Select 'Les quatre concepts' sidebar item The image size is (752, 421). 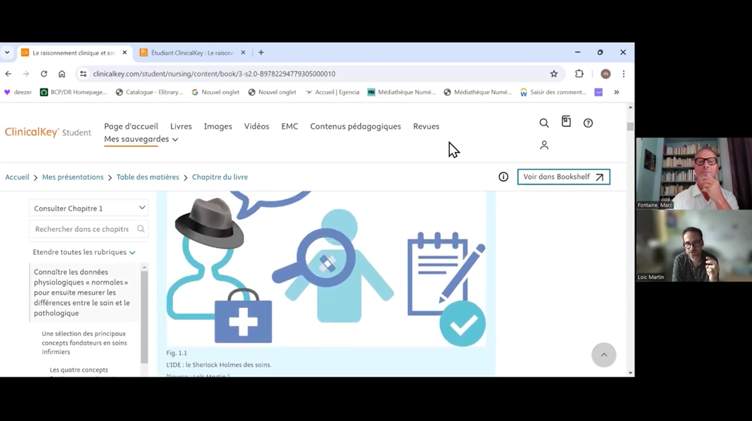pos(79,370)
